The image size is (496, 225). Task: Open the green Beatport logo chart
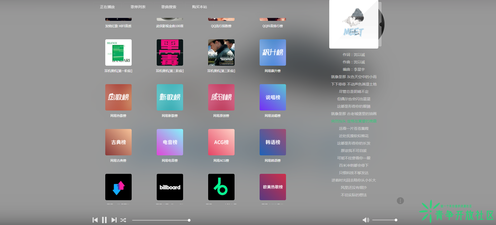tap(221, 187)
